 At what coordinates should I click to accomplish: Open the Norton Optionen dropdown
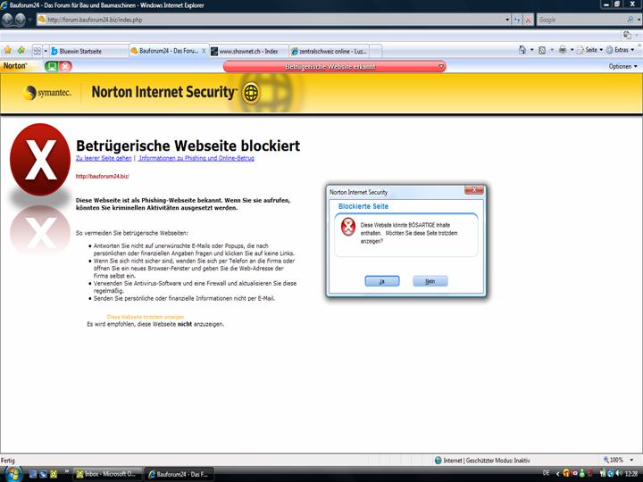click(623, 66)
